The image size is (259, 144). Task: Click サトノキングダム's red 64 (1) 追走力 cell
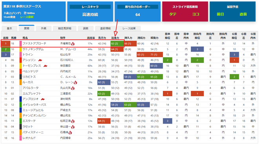pyautogui.click(x=117, y=49)
